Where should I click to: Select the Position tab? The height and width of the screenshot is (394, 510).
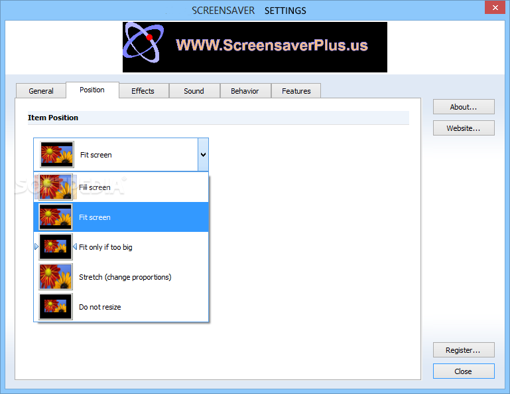click(x=92, y=90)
